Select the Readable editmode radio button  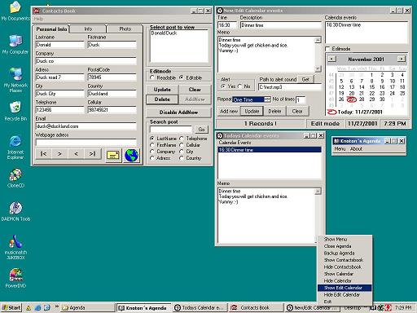point(152,77)
